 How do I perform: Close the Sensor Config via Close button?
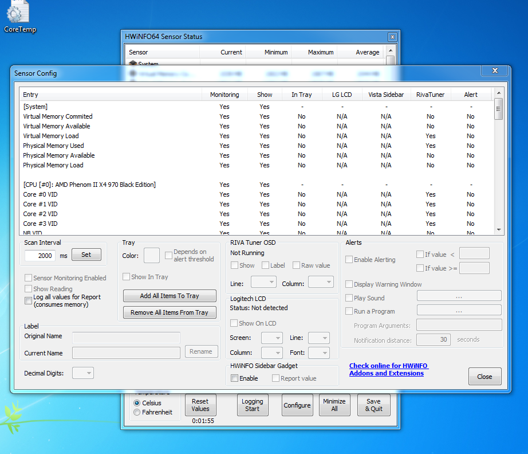pyautogui.click(x=484, y=377)
